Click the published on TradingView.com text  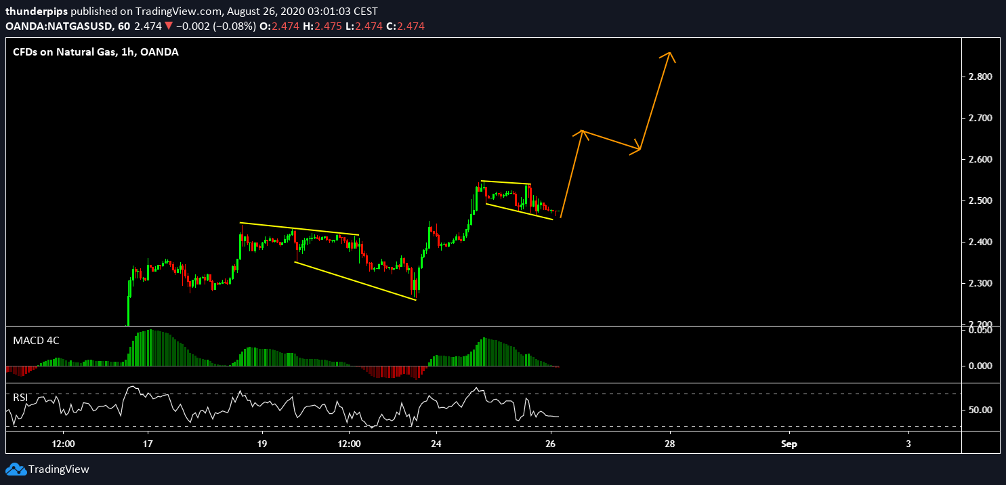point(145,12)
